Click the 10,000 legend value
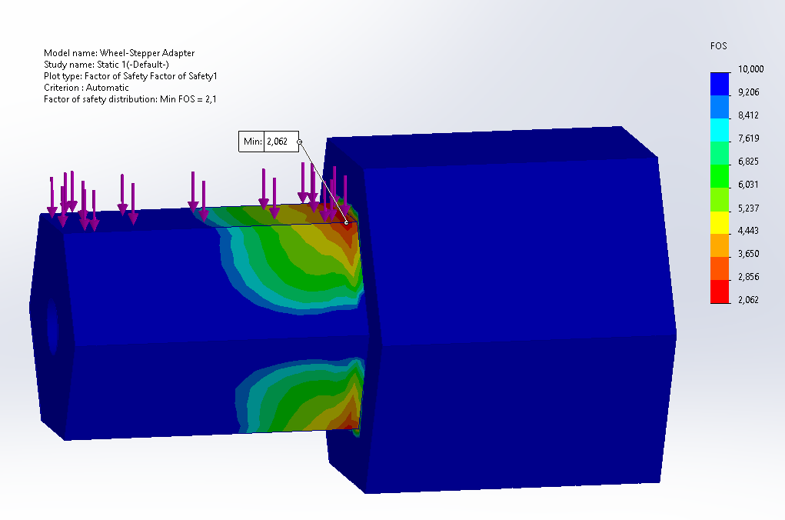Image resolution: width=785 pixels, height=520 pixels. (x=751, y=69)
